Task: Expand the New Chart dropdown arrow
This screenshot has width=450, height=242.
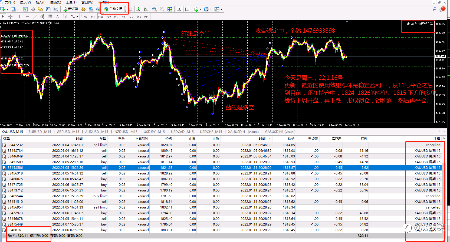Action: [x=7, y=9]
